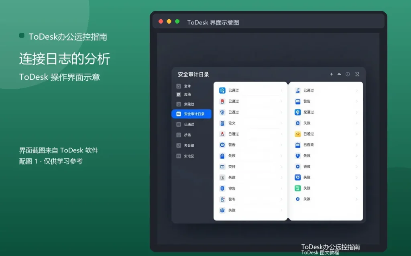The image size is (411, 256).
Task: Click the round blue icon beside 锇败
Action: tap(298, 166)
